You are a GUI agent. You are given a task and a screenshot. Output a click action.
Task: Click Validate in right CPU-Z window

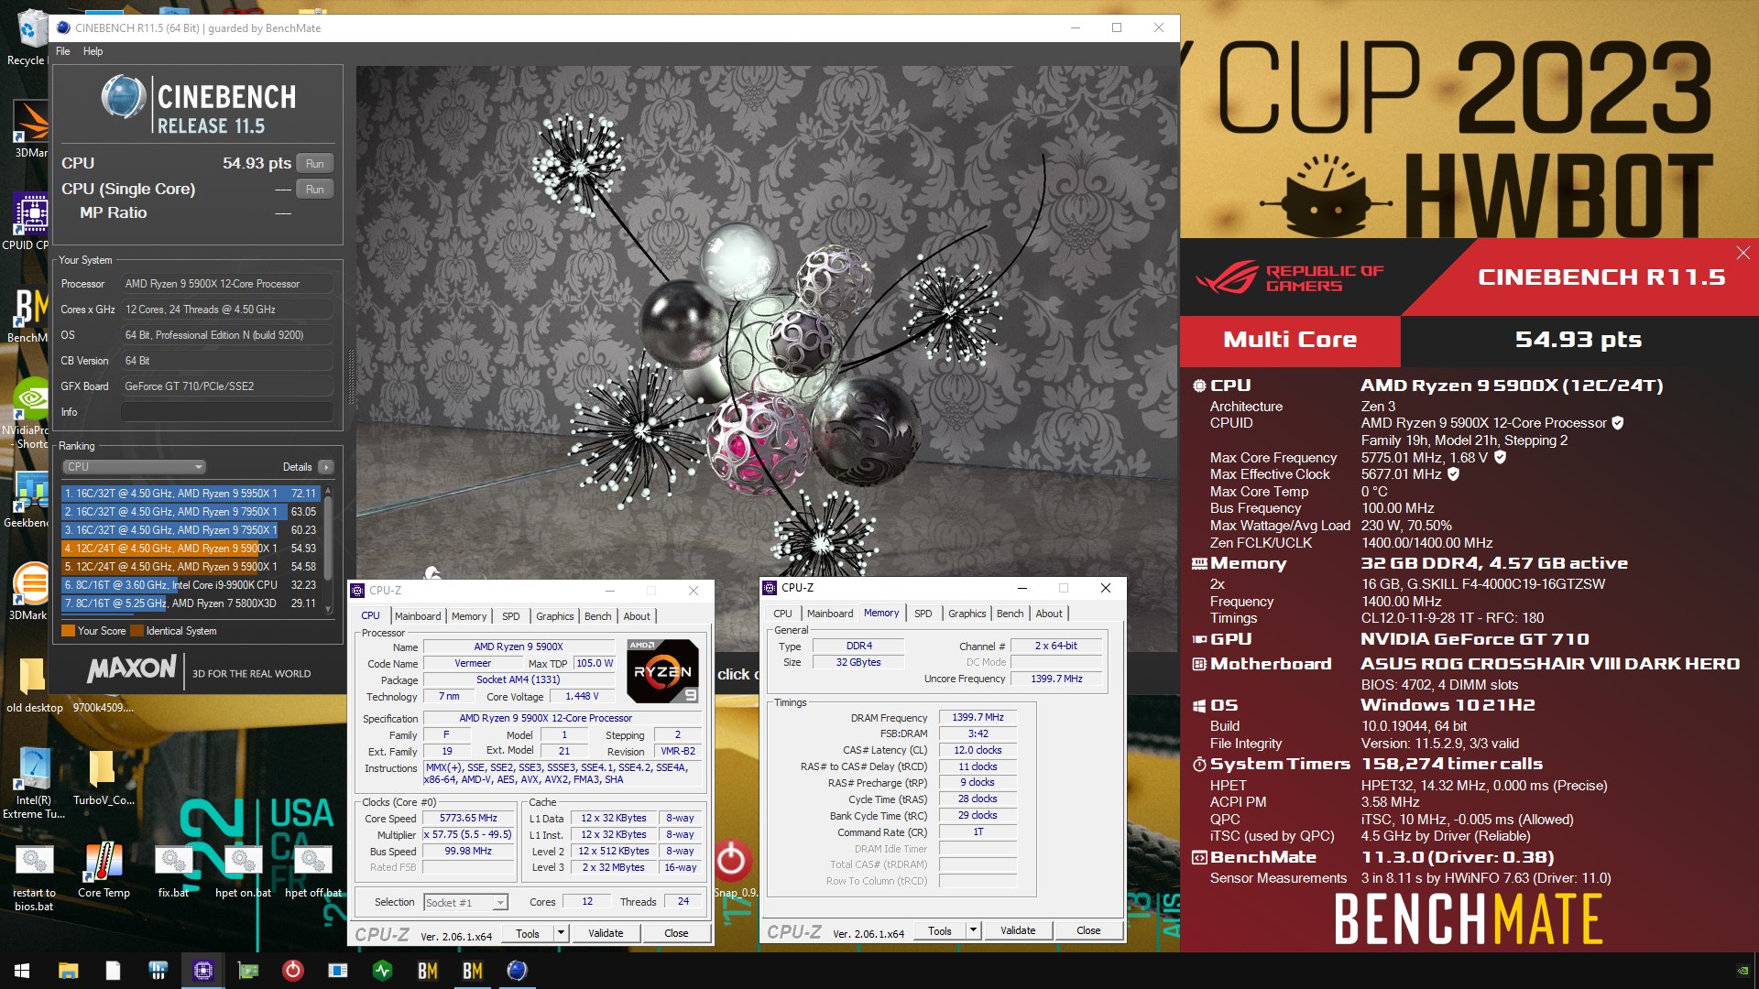(1018, 930)
